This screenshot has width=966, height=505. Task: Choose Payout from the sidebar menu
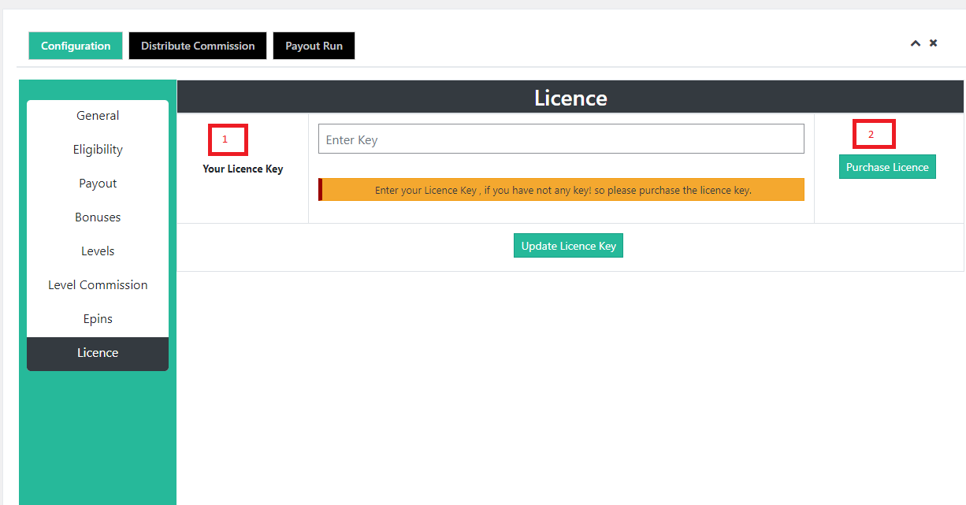[x=98, y=184]
